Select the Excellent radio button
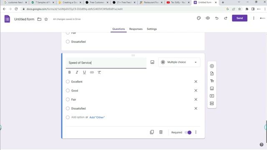This screenshot has width=267, height=150. pyautogui.click(x=68, y=82)
